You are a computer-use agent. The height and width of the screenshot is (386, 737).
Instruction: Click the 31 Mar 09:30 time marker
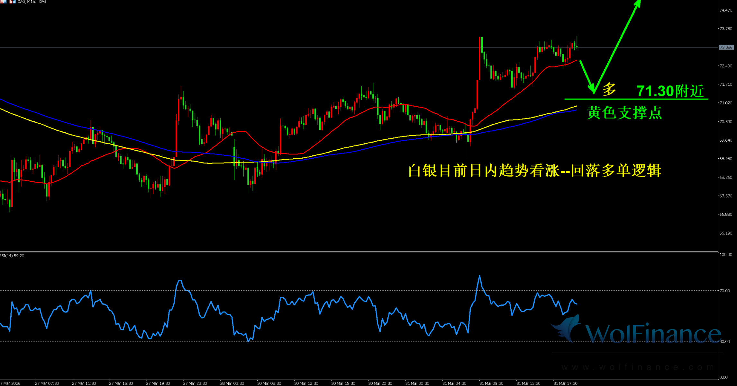[x=491, y=383]
